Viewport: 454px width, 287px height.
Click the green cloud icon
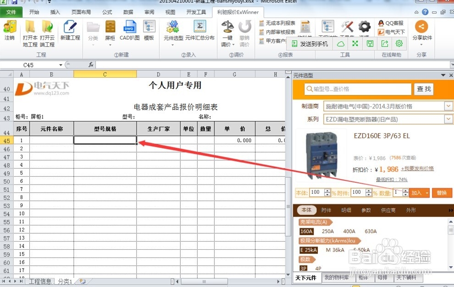pyautogui.click(x=341, y=44)
